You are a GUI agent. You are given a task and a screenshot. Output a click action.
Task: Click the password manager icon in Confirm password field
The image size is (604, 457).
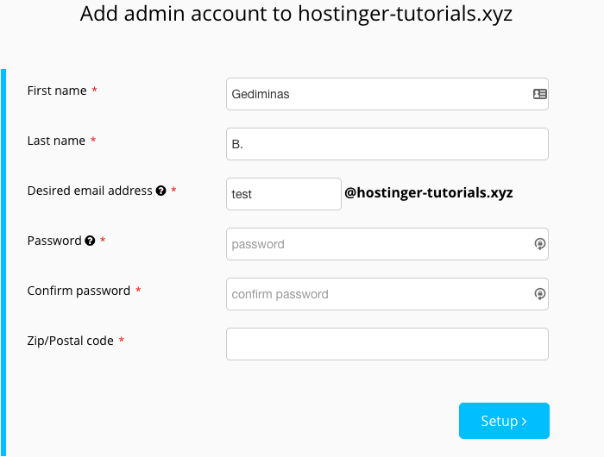pyautogui.click(x=539, y=294)
